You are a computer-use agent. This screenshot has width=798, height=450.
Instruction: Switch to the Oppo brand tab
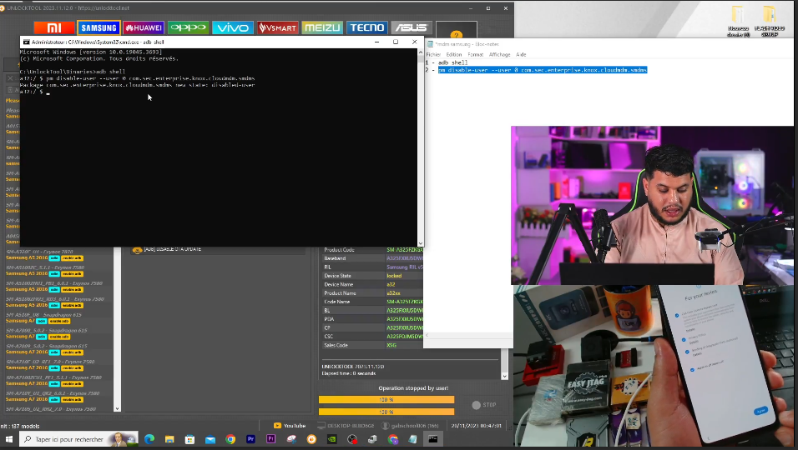[189, 27]
